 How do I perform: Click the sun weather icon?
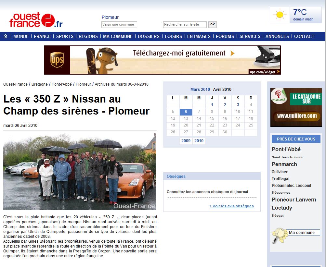[280, 15]
